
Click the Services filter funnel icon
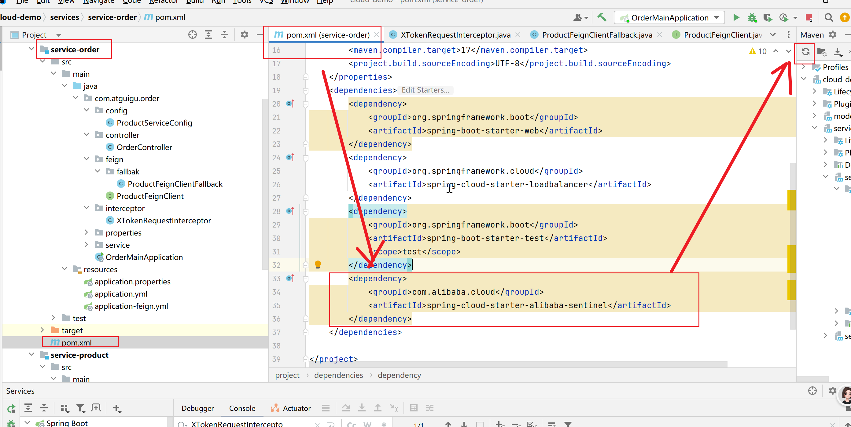[x=80, y=408]
